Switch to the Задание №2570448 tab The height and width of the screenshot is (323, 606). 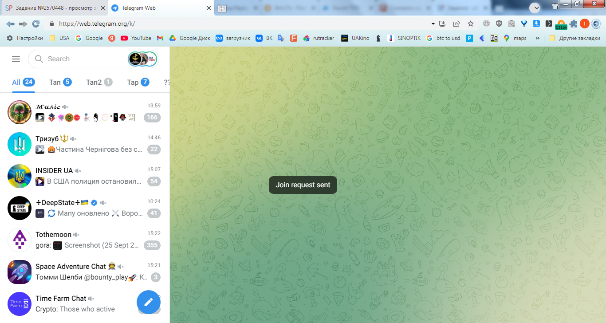click(x=55, y=8)
